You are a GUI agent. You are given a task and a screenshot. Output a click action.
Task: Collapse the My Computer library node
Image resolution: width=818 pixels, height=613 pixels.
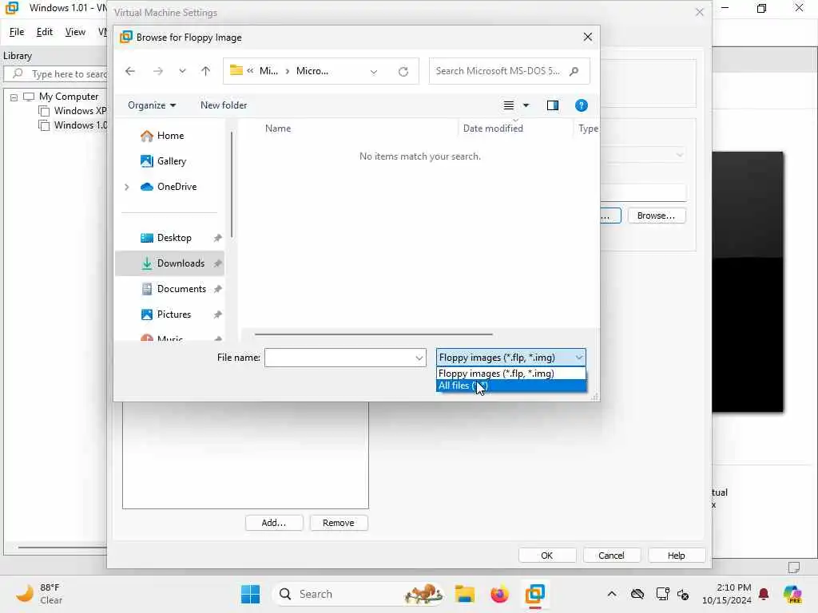pos(14,97)
